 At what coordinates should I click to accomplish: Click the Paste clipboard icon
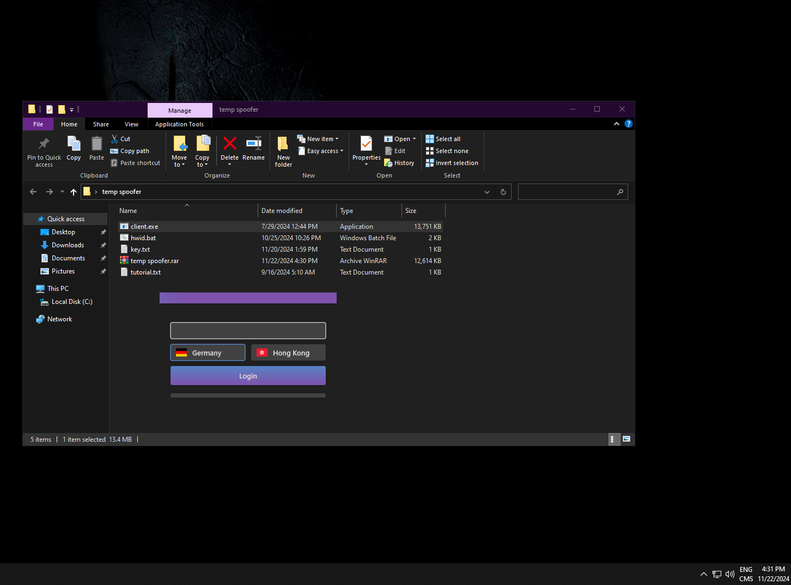click(96, 143)
